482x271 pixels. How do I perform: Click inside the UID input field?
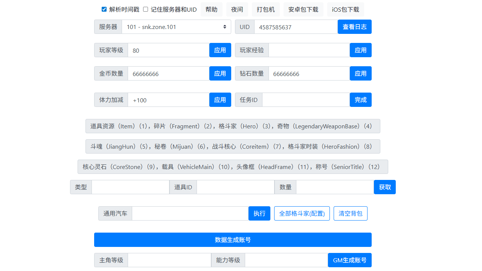point(296,27)
